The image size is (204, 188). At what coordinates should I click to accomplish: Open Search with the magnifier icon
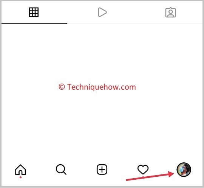[61, 170]
